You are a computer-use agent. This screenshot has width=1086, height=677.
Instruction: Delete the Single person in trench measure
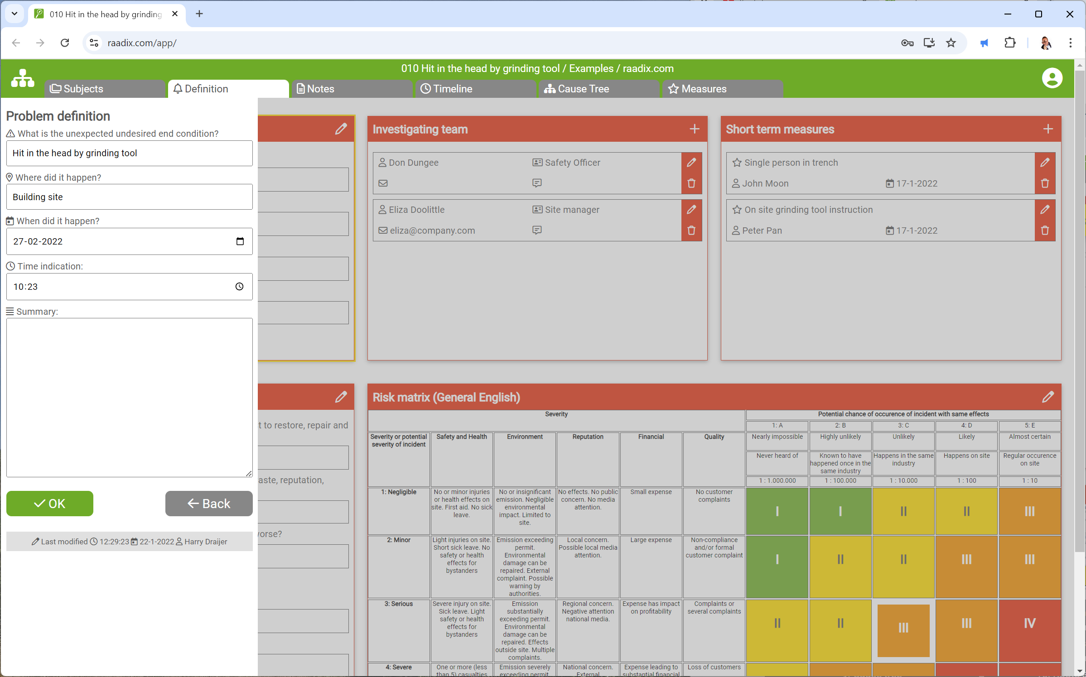tap(1045, 183)
